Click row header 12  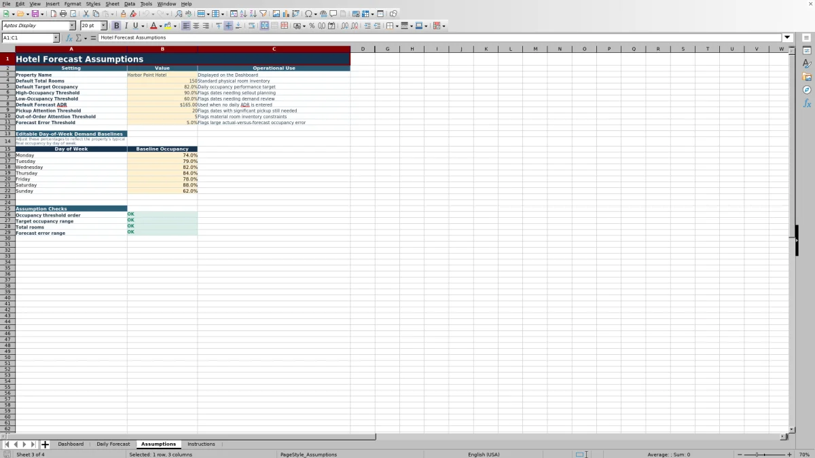click(x=7, y=128)
